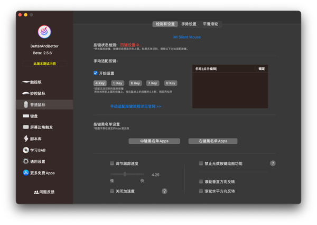
Task: Click help icon next to 禁止无效按键绘图功能
Action: [x=273, y=163]
